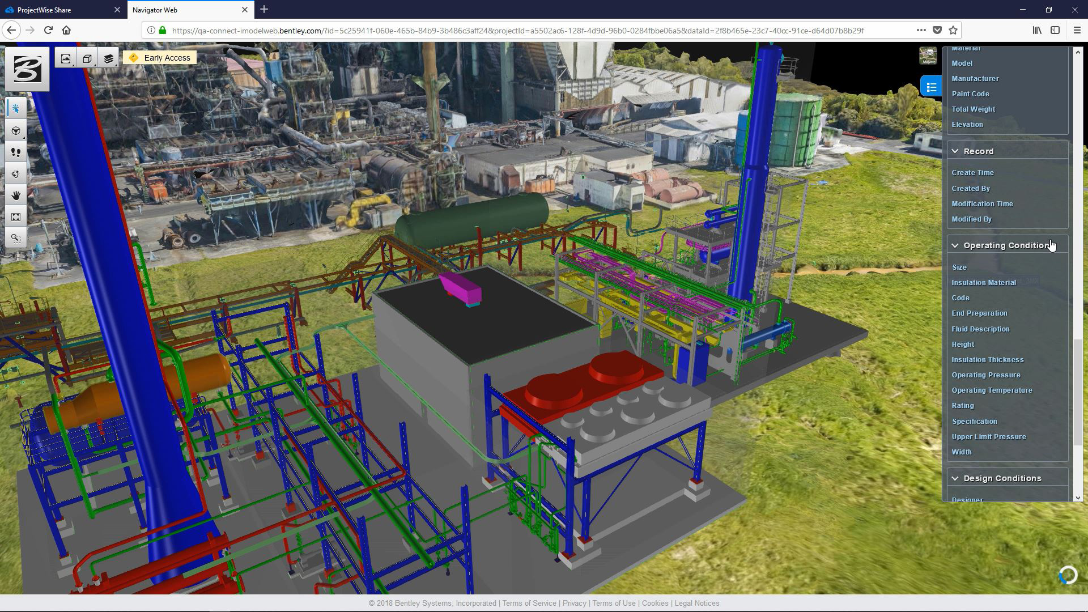Open the orbit navigation tool
Image resolution: width=1088 pixels, height=612 pixels.
click(16, 130)
